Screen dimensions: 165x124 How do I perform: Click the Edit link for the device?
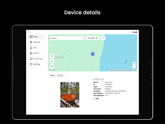96,98
